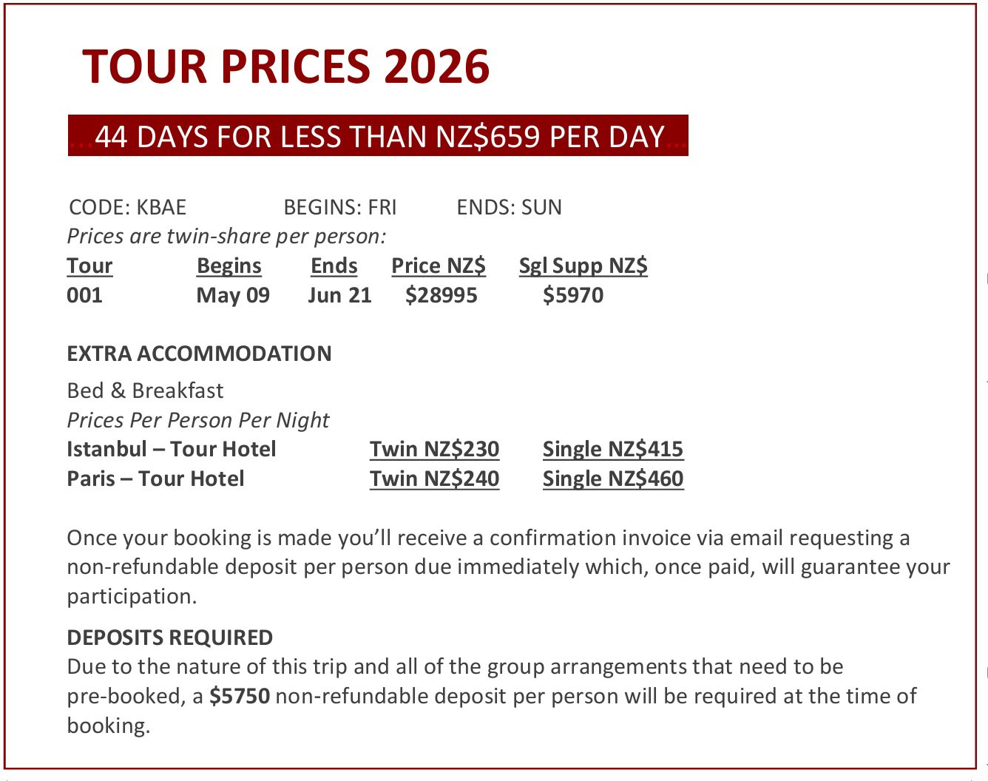Viewport: 988px width, 781px height.
Task: Click the $28995 tour price
Action: pos(441,295)
